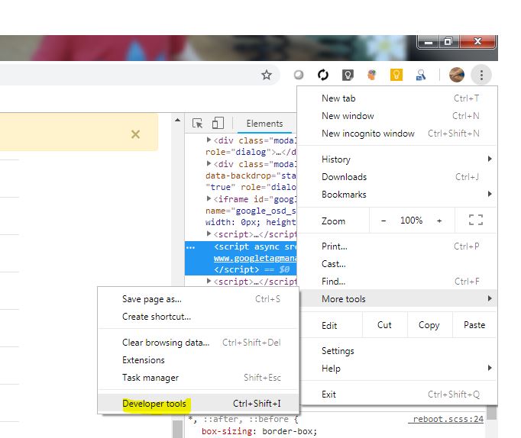Click the box-sizing CSS property
This screenshot has height=438, width=521.
coord(228,431)
